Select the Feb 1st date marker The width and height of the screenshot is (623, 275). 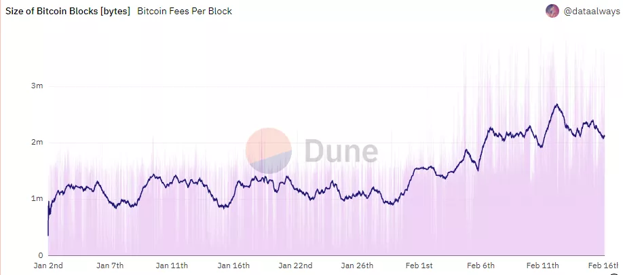point(418,265)
